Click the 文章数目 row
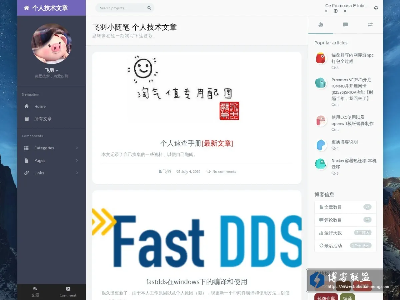 tap(345, 207)
